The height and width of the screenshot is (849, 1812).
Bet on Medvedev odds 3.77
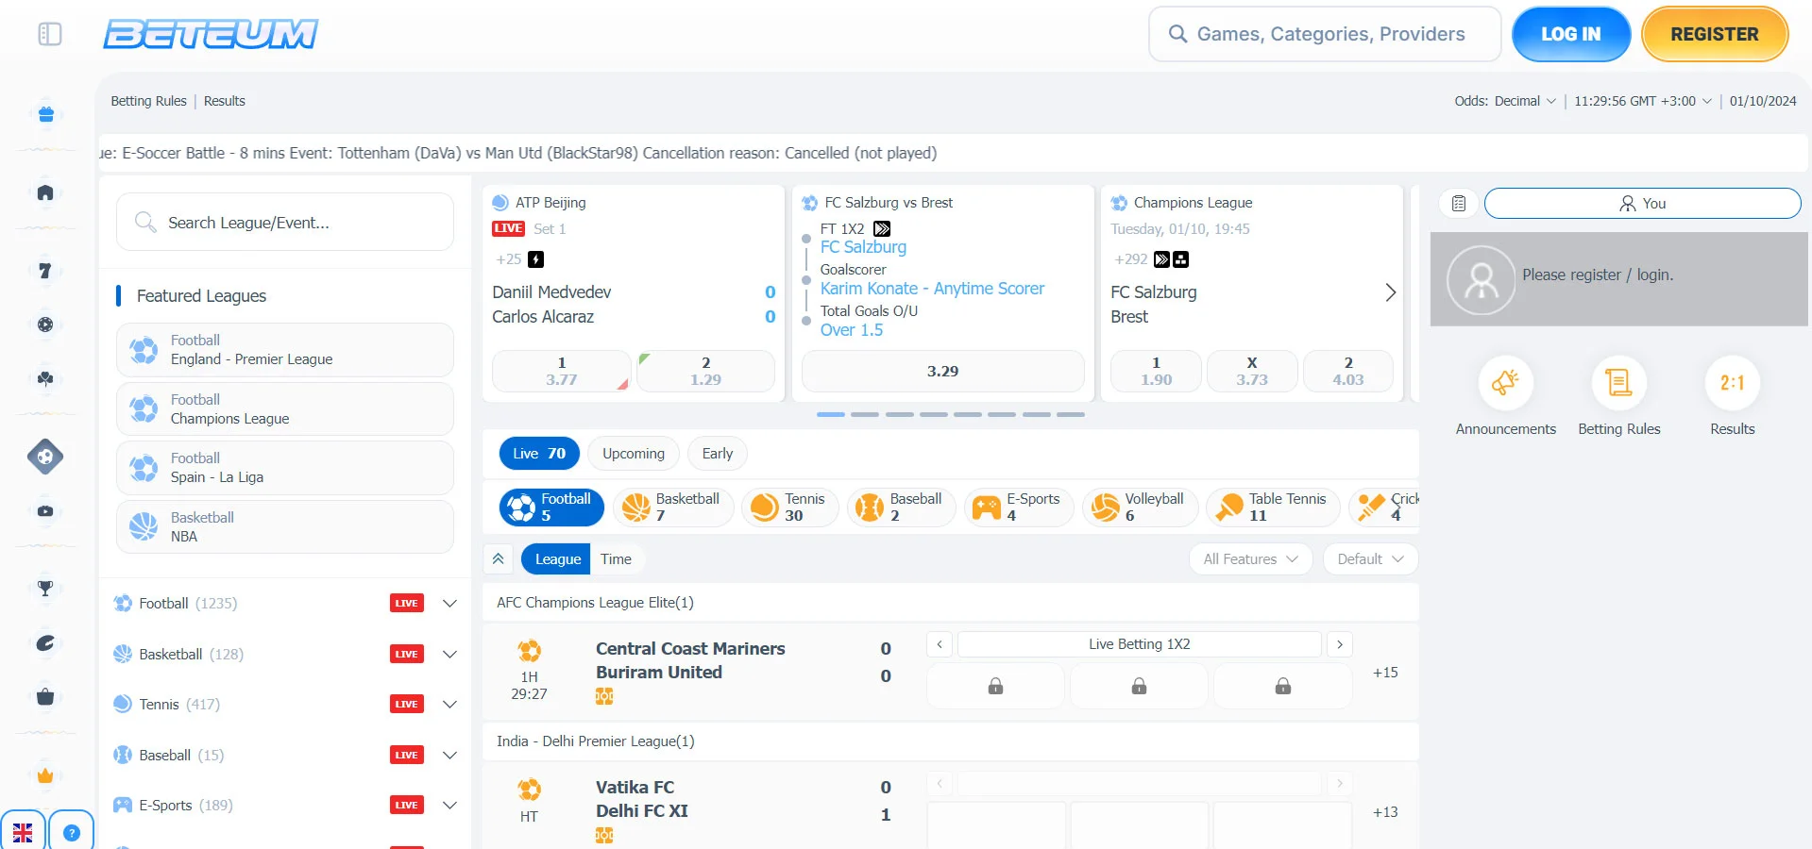coord(561,371)
